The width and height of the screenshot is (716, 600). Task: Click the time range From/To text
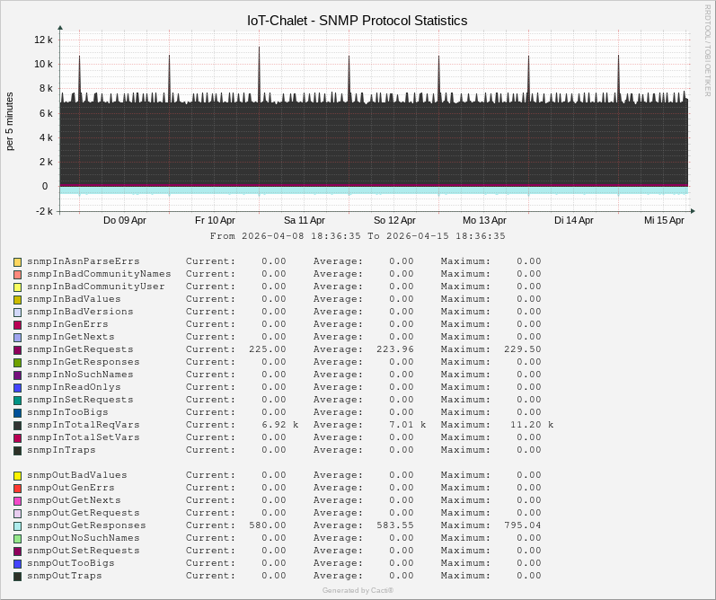point(358,236)
